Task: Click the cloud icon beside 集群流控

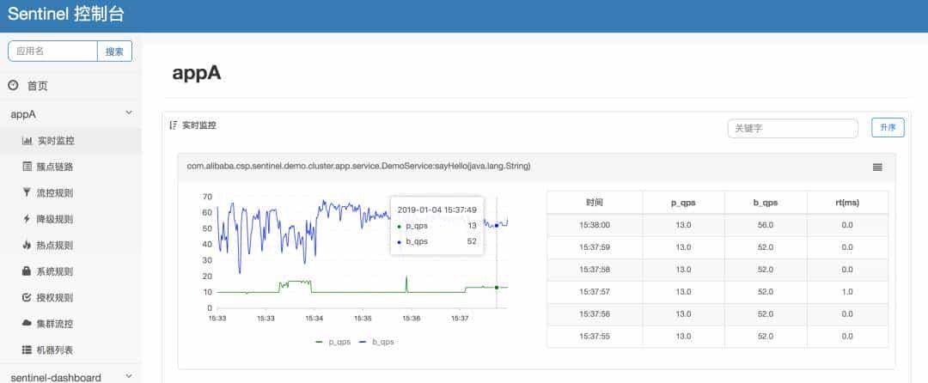Action: point(27,324)
